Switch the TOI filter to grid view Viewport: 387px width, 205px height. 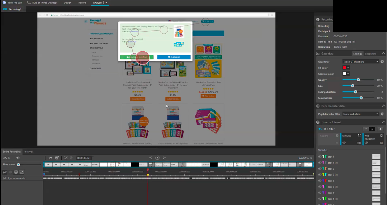[366, 129]
